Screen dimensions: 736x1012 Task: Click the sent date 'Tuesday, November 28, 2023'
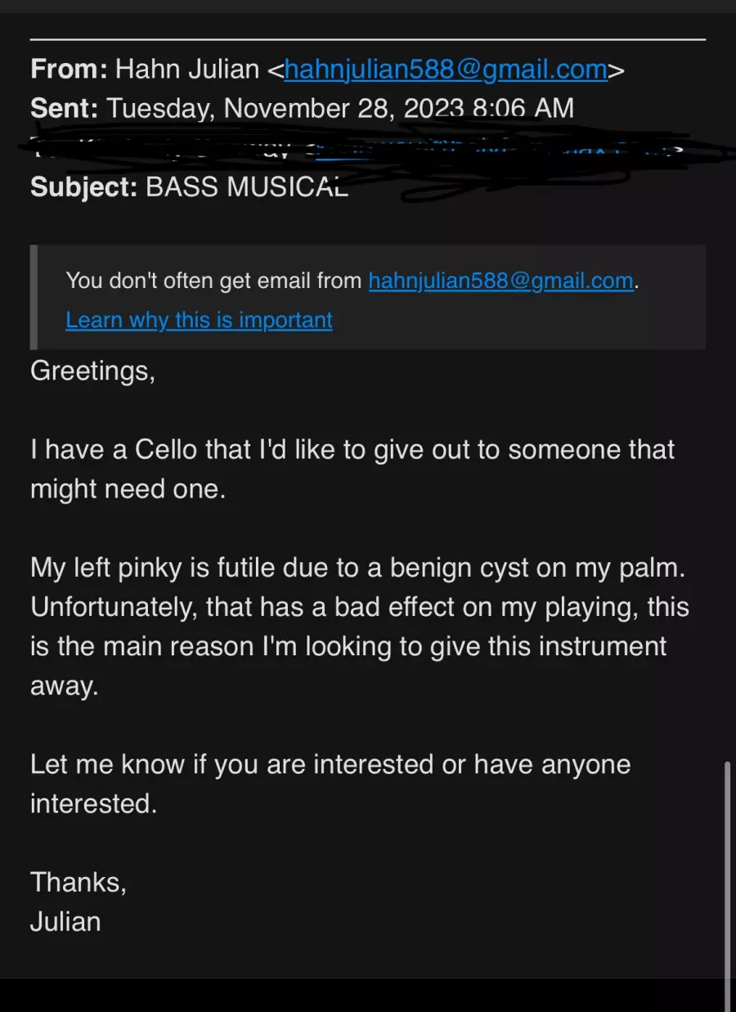point(283,109)
